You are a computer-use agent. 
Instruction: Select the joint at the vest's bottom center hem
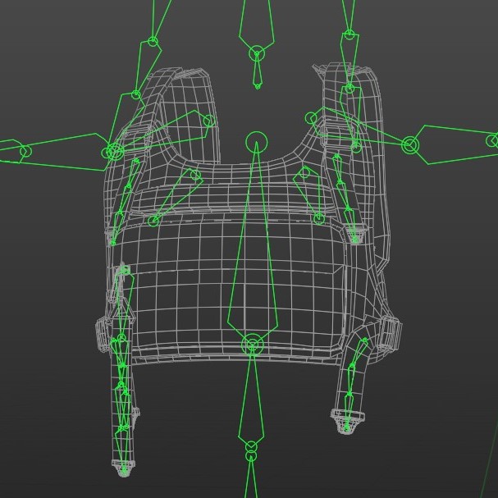(x=253, y=345)
